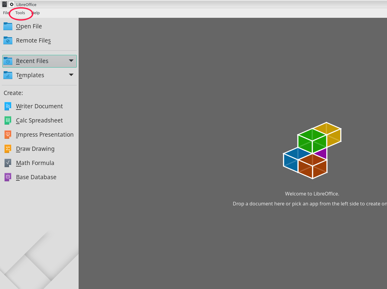387x289 pixels.
Task: Click the Templates folder icon
Action: [x=8, y=75]
